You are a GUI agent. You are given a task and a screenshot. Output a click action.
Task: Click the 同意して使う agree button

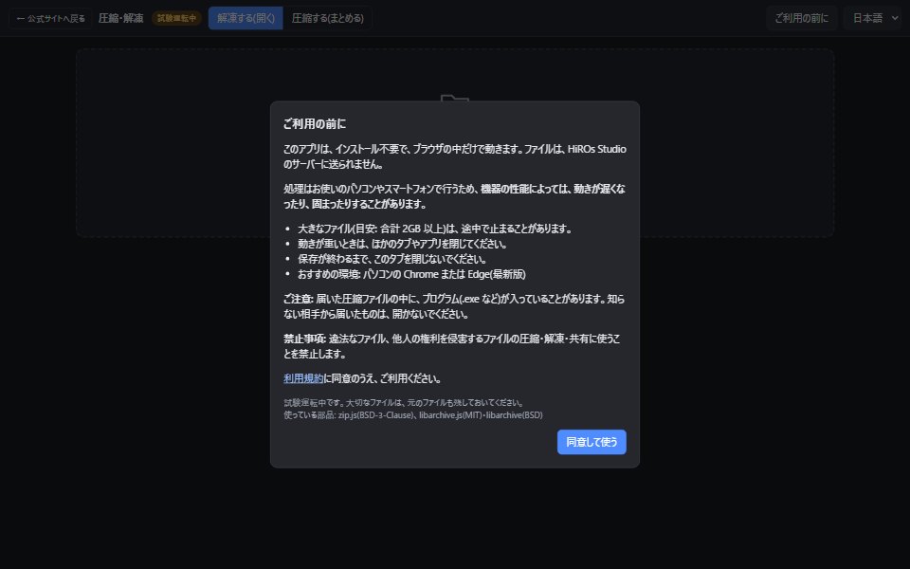591,442
